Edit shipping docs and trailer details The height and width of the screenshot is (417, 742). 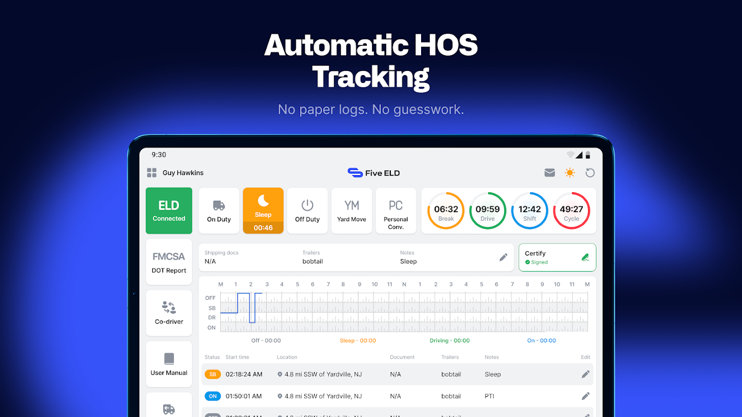pos(504,257)
